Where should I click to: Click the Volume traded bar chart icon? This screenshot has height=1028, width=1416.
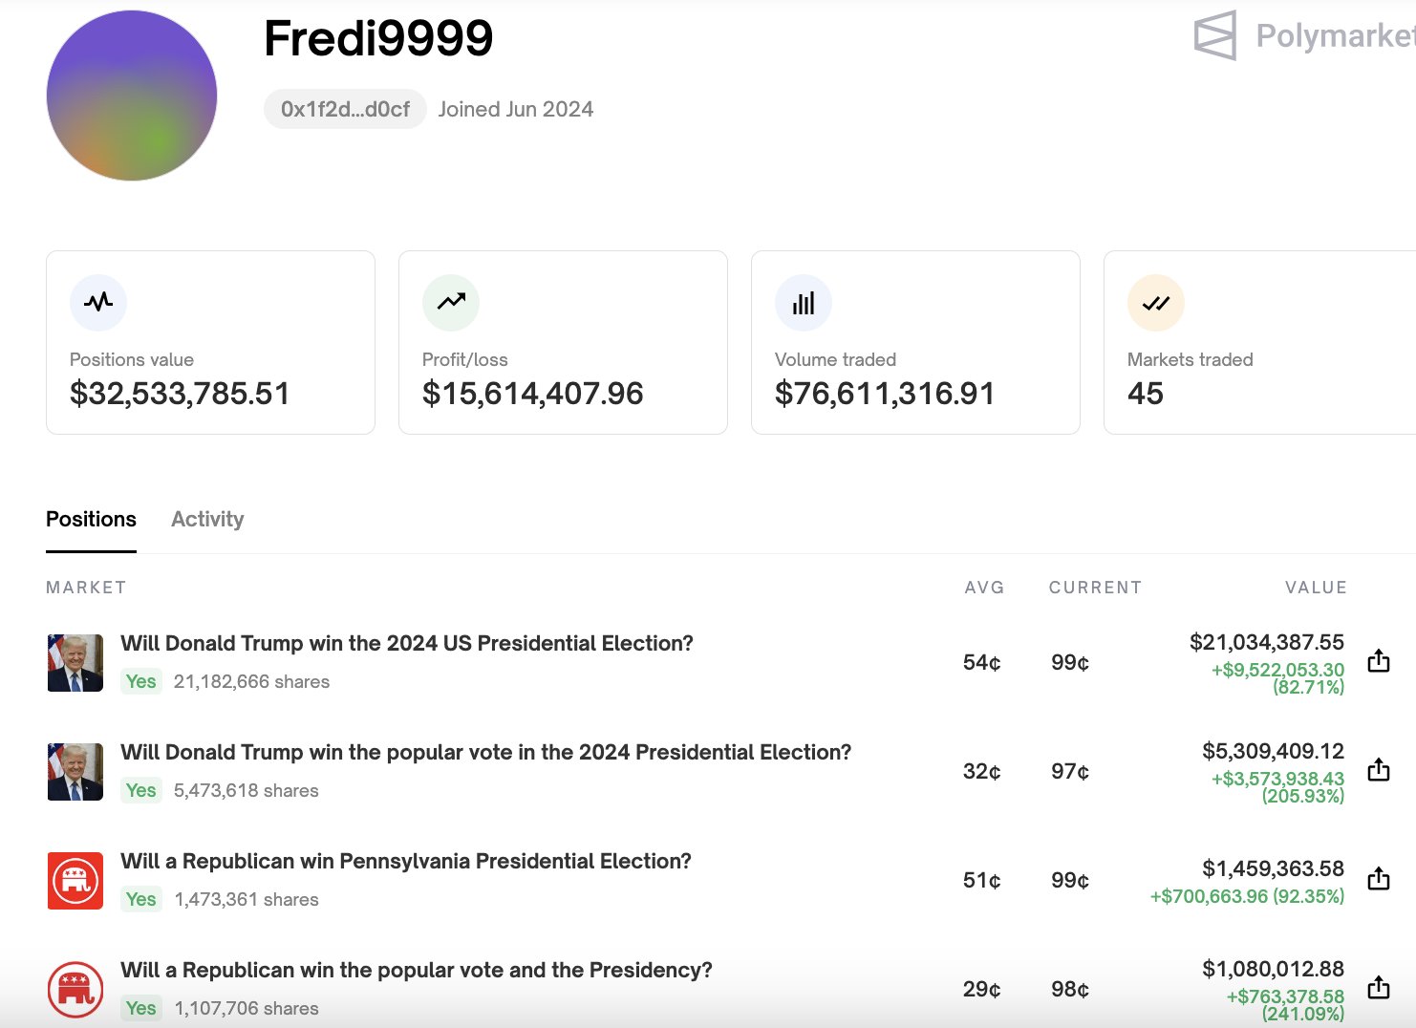804,303
